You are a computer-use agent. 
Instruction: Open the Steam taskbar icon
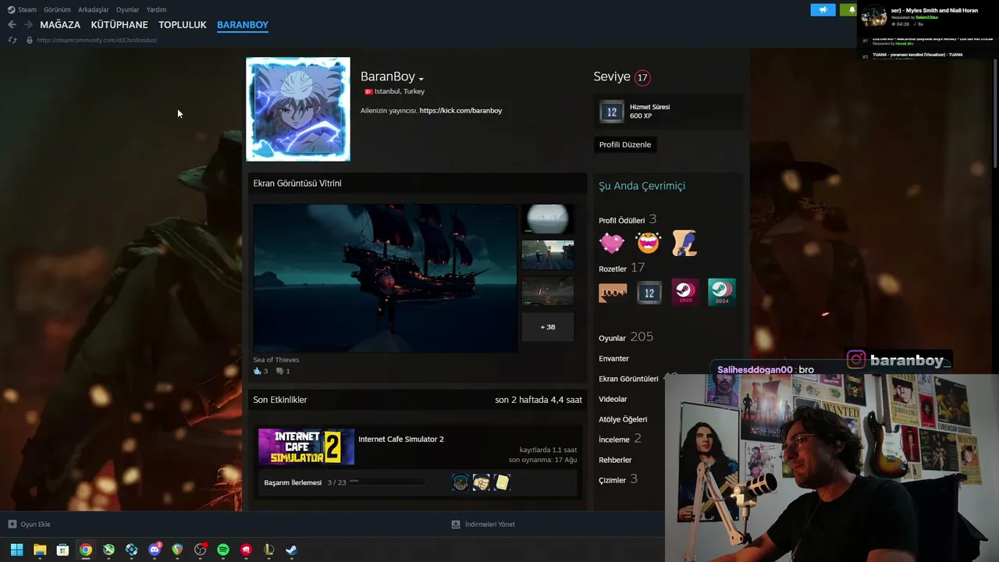click(x=291, y=550)
